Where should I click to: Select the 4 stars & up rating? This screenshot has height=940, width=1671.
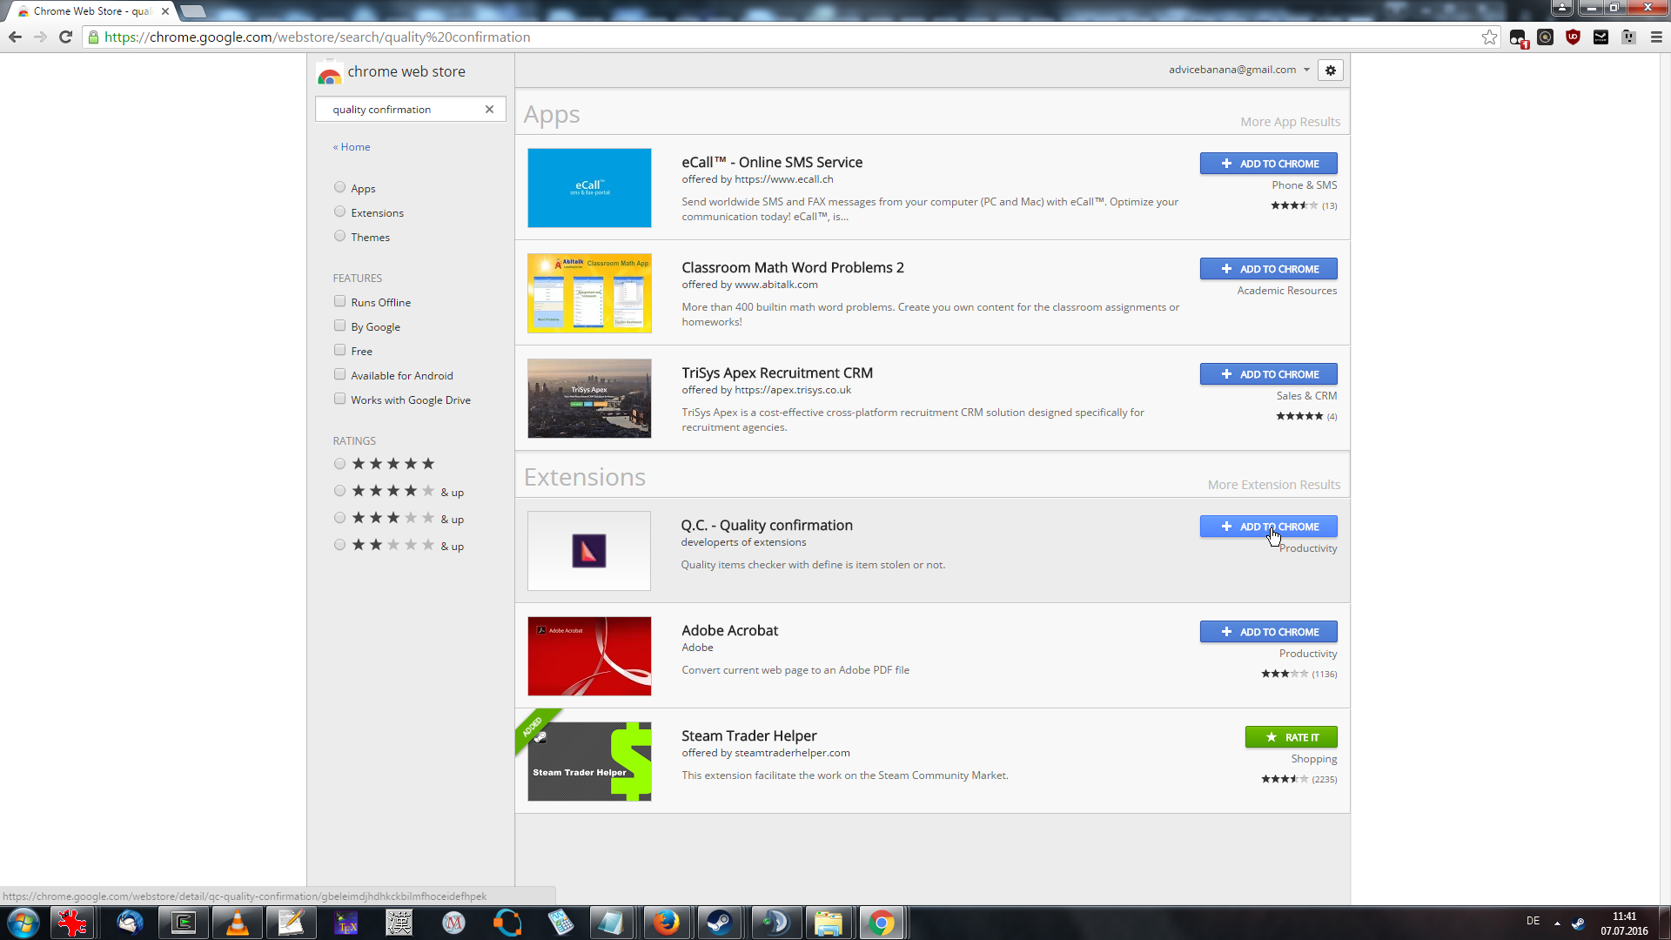click(x=339, y=492)
